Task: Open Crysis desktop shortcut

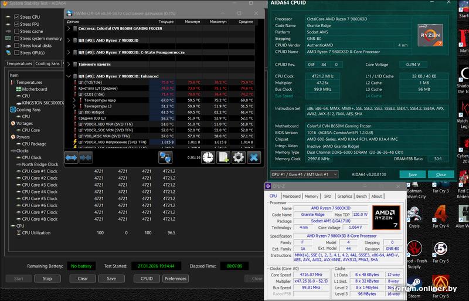Action: 414,214
